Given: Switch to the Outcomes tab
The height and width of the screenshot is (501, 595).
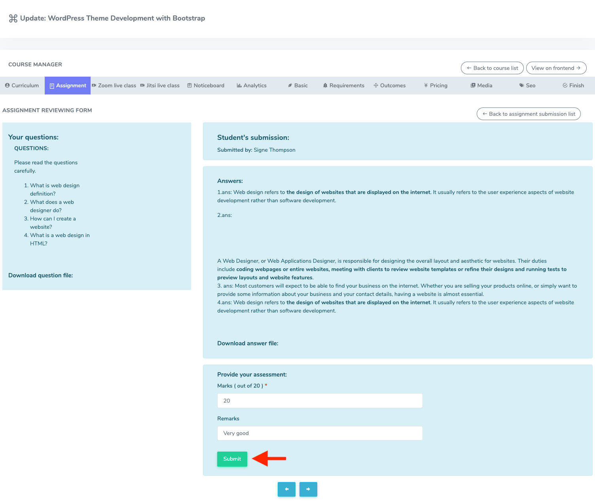Looking at the screenshot, I should point(390,85).
